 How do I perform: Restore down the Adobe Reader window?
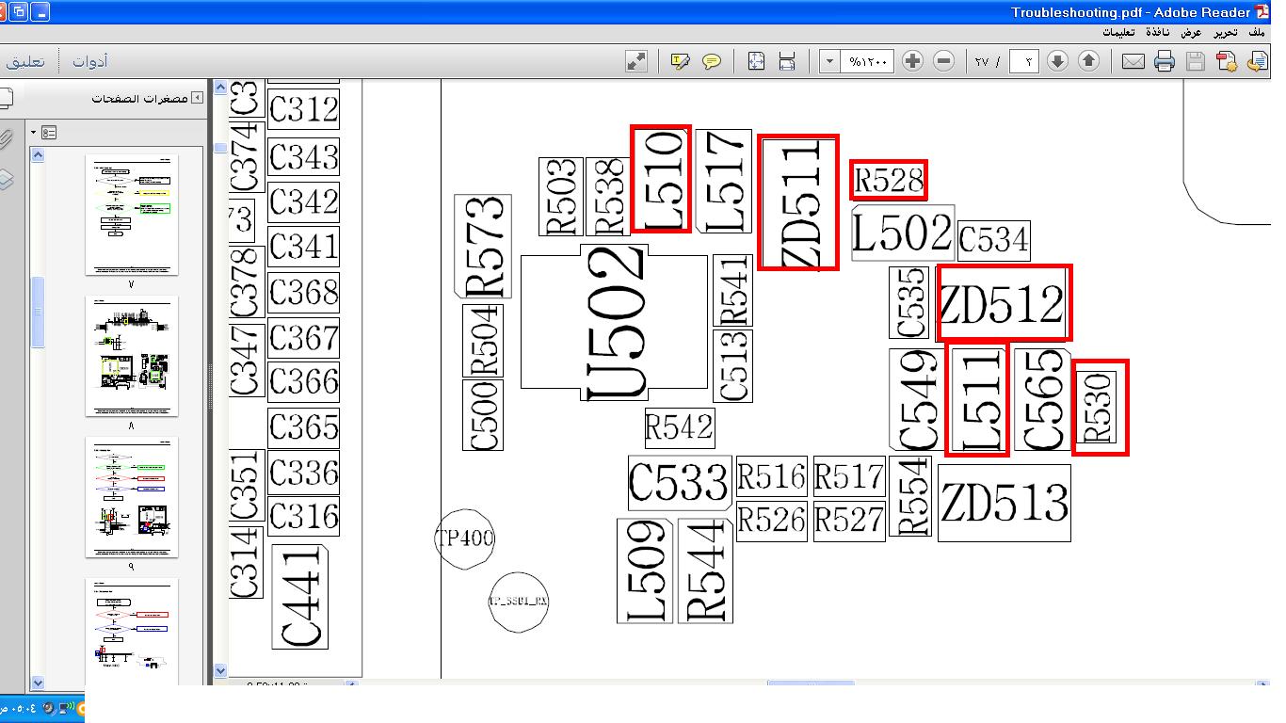tap(19, 12)
